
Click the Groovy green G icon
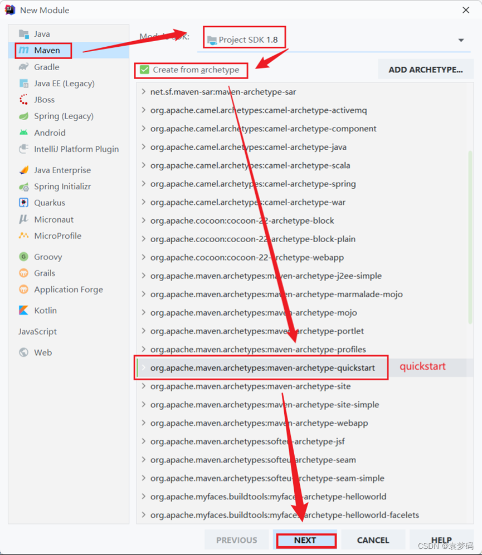(x=24, y=257)
